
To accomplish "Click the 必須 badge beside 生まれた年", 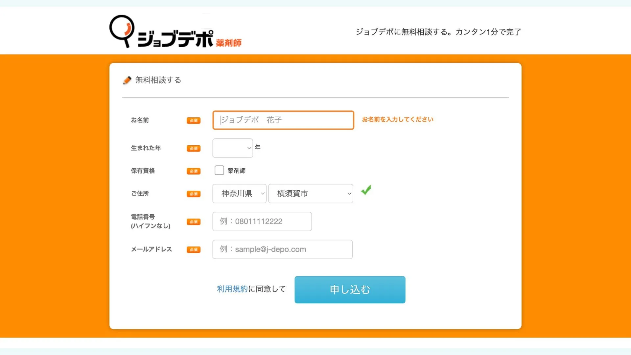I will tap(194, 149).
